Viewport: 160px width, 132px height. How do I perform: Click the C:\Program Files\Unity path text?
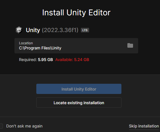(40, 48)
